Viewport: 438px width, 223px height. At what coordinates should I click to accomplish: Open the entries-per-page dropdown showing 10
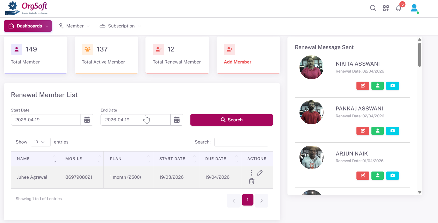41,142
